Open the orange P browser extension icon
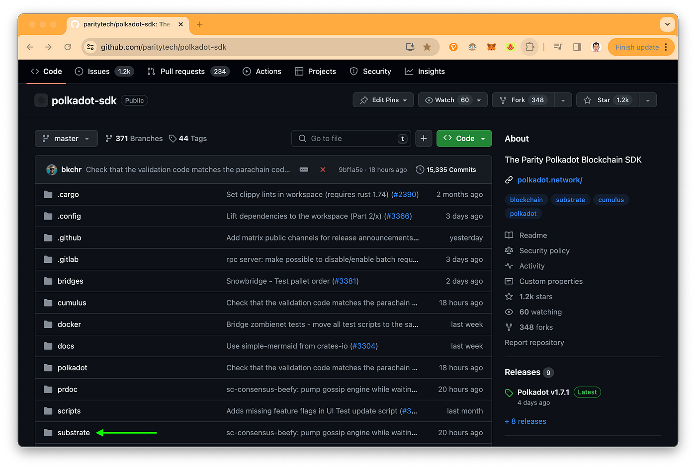 [453, 47]
